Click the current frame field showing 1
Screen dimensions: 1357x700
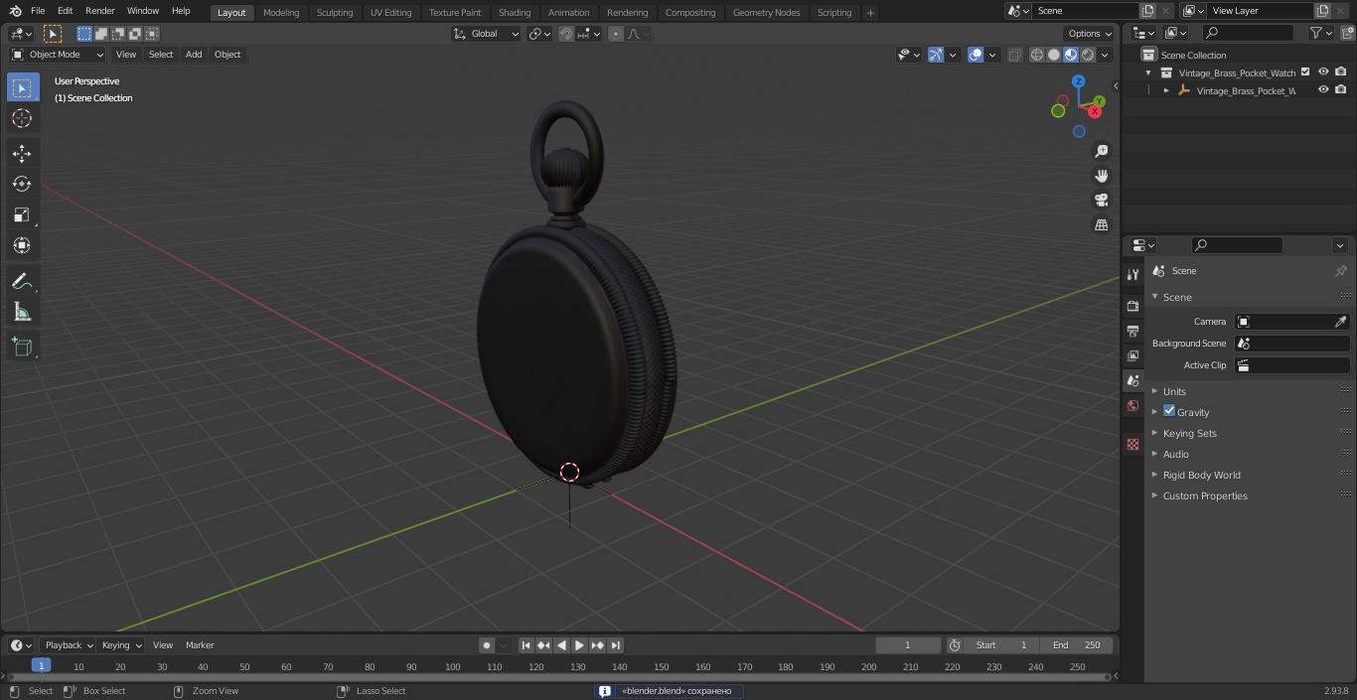908,645
